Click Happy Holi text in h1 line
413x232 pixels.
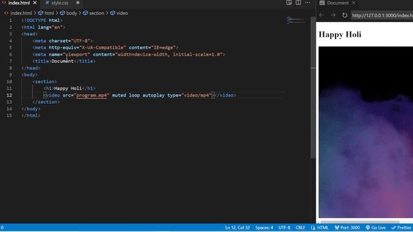click(x=68, y=88)
